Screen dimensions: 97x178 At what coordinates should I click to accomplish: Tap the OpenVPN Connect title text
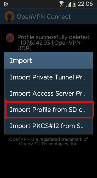click(x=44, y=17)
